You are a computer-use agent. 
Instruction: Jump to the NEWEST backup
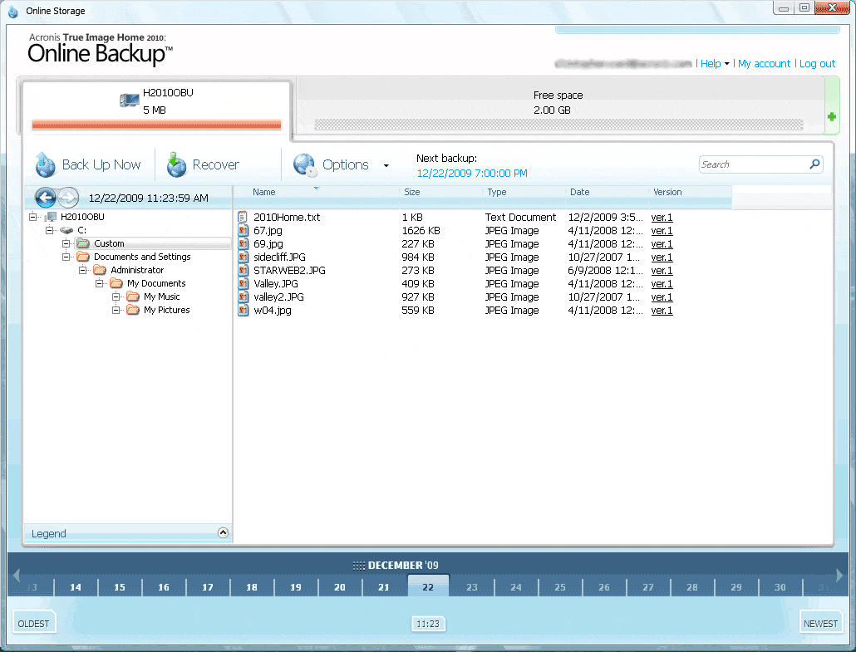pos(820,623)
